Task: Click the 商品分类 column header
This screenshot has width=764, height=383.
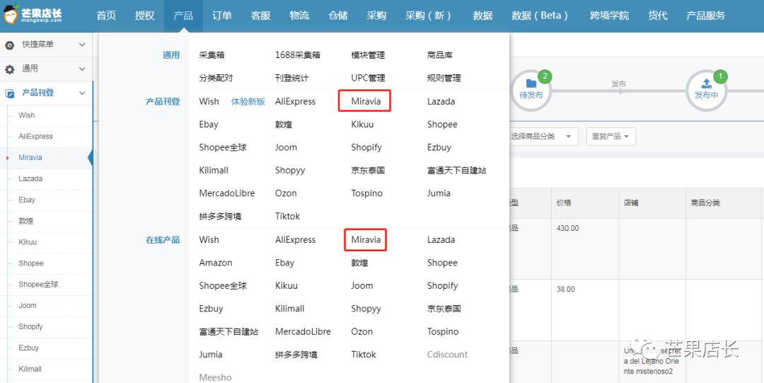Action: [705, 202]
